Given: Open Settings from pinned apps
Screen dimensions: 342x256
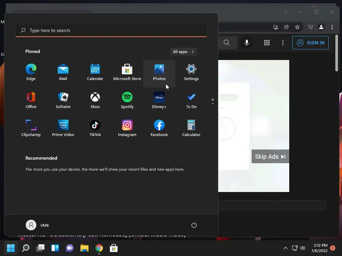Looking at the screenshot, I should click(x=191, y=72).
